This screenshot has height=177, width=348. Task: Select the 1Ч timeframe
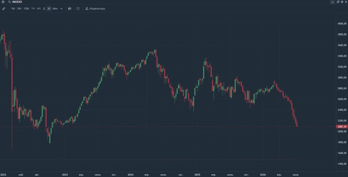coord(33,8)
